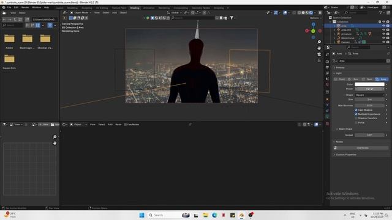
Task: Open the viewport Options dropdown
Action: pos(315,18)
